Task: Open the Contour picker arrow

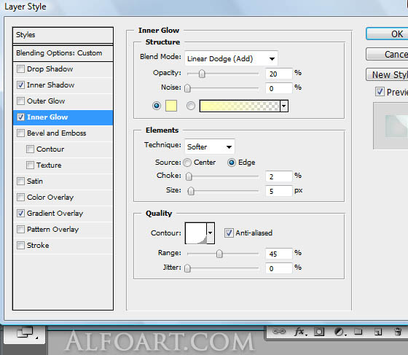Action: pos(211,233)
